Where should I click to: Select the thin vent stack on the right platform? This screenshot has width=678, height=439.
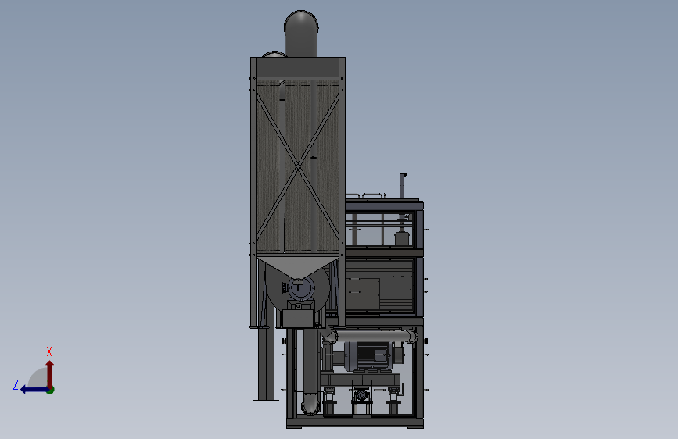[x=403, y=186]
